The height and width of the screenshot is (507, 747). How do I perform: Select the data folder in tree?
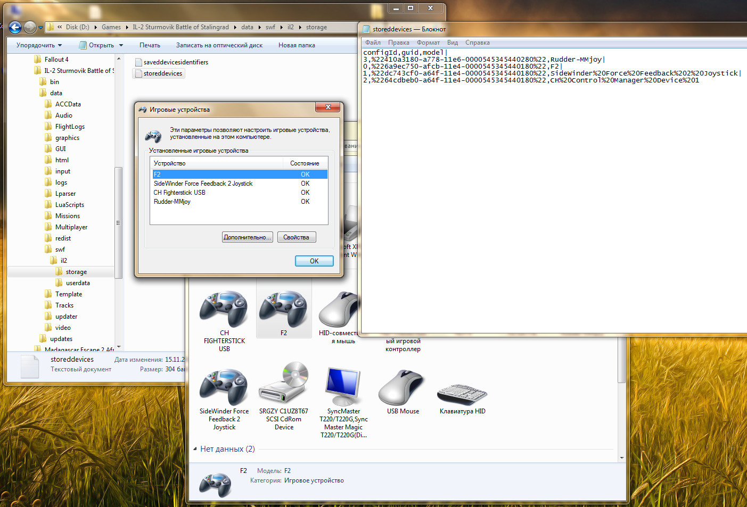51,93
